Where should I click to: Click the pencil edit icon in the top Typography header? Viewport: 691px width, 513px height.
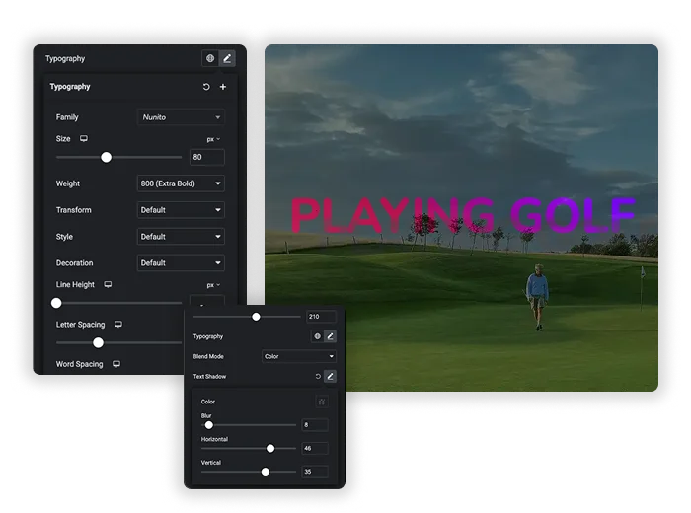coord(227,58)
